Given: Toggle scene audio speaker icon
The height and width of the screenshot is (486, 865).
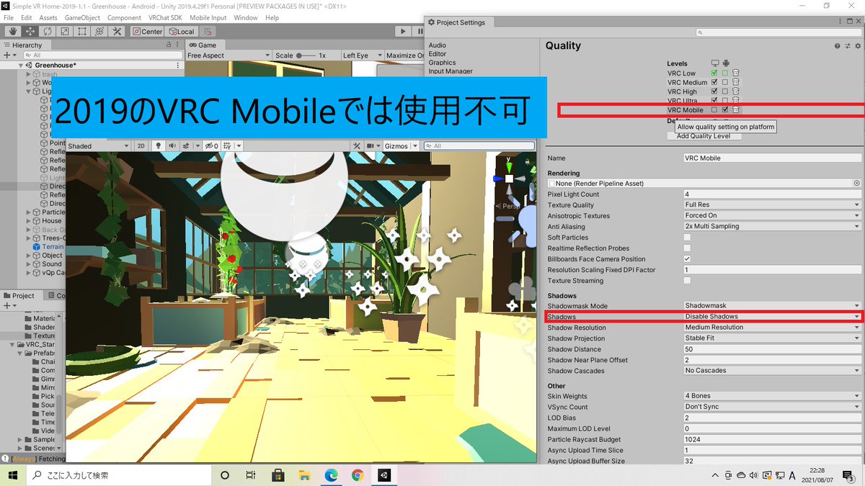Looking at the screenshot, I should click(x=172, y=146).
